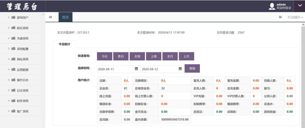Expand the 推广系统 plus sign

(x=9, y=111)
